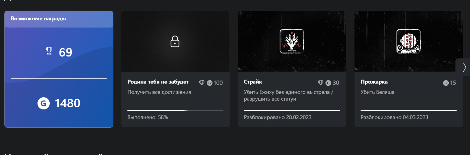Click the padlock icon on locked achievement
The height and width of the screenshot is (155, 470).
click(175, 41)
